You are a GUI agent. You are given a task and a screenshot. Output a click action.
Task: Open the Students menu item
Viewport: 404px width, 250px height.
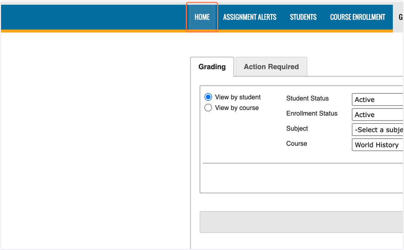pos(303,17)
